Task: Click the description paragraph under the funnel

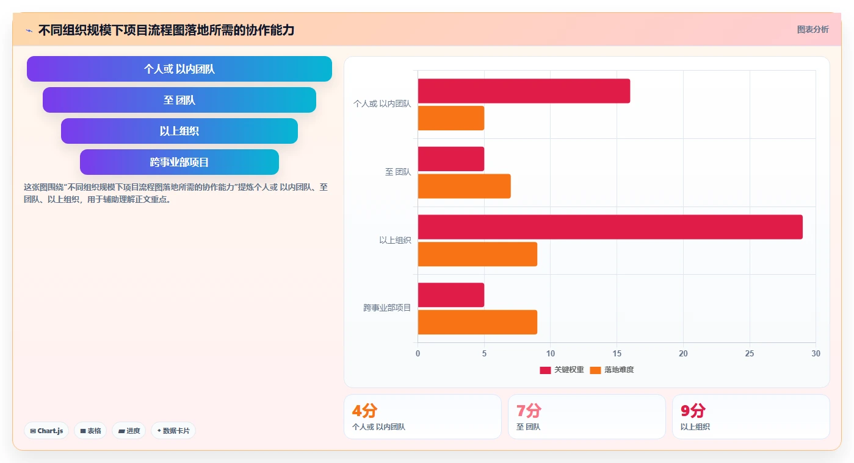Action: 176,194
